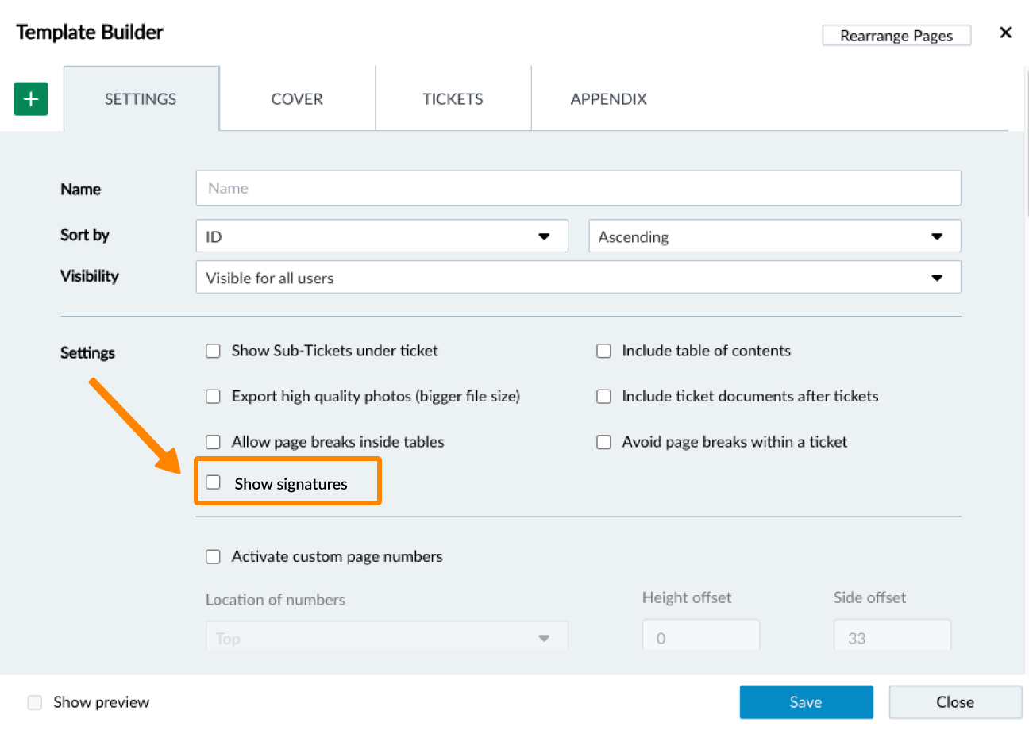The width and height of the screenshot is (1029, 730).
Task: Enable the Show signatures checkbox
Action: click(x=213, y=482)
